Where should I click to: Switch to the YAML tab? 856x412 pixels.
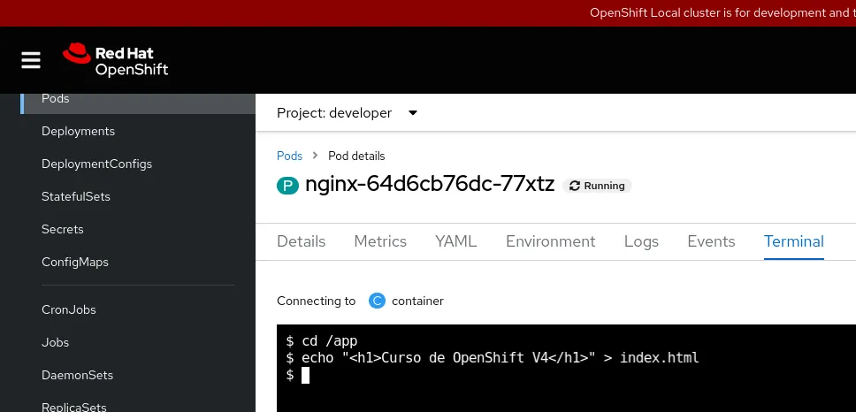(455, 241)
